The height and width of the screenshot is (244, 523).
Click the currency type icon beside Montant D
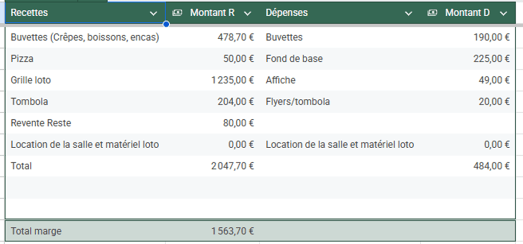point(432,13)
